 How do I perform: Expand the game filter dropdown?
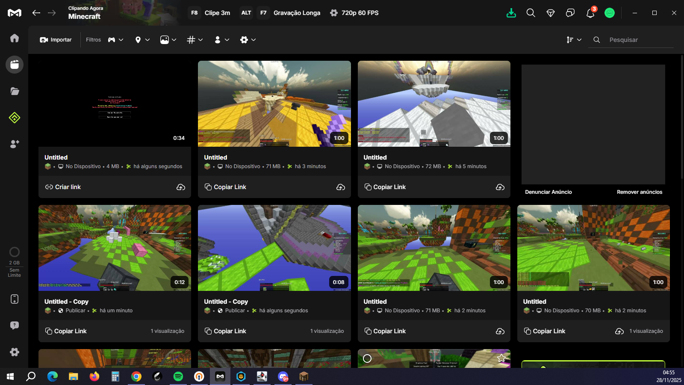click(115, 40)
